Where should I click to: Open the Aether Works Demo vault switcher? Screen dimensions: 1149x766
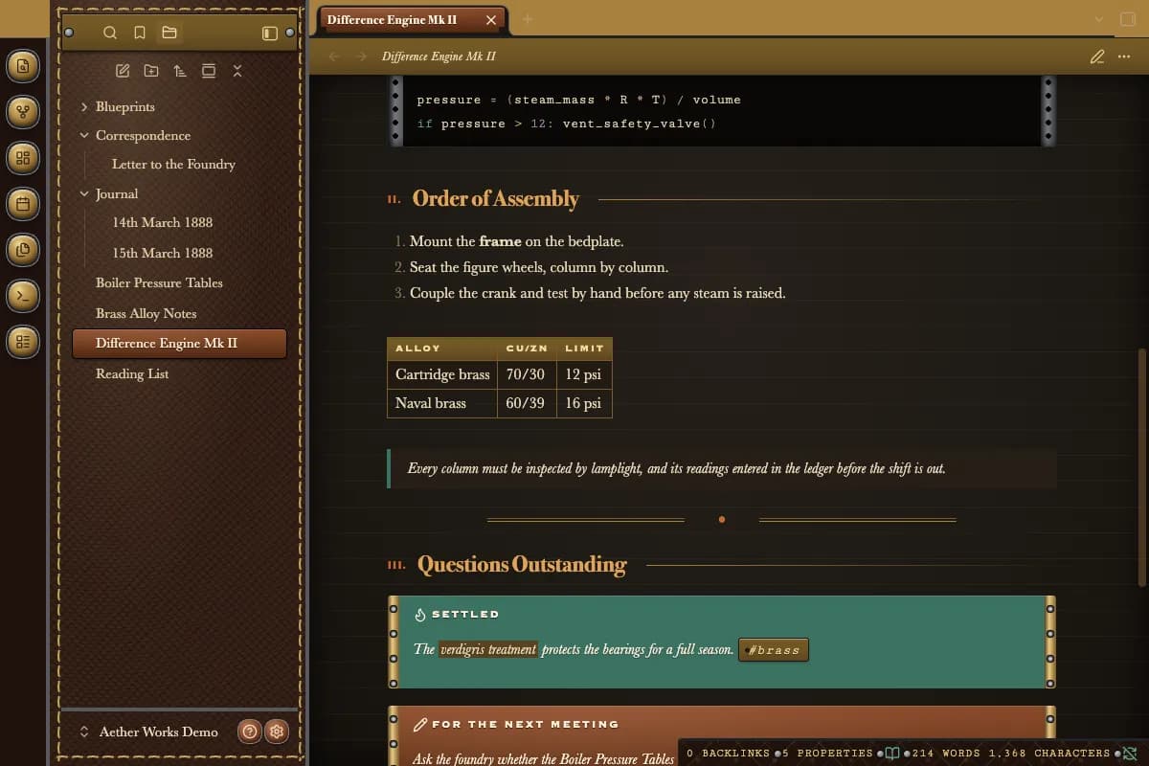149,732
